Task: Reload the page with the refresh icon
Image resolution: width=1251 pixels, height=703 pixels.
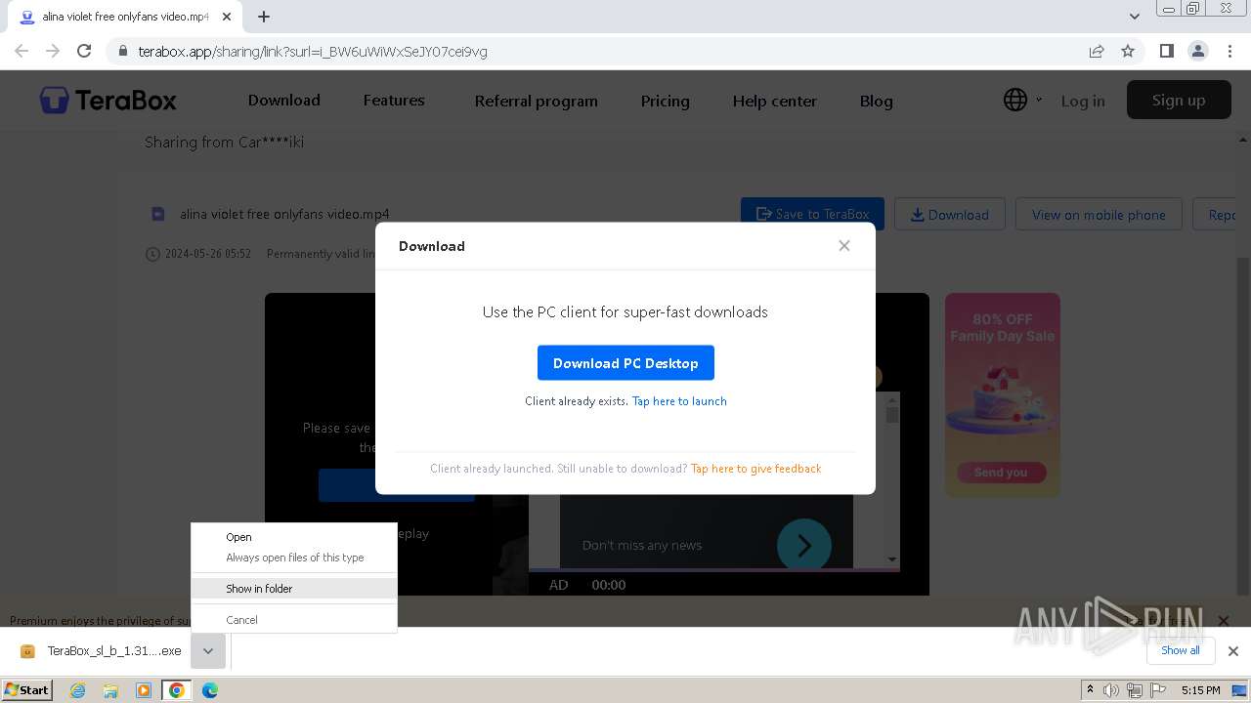Action: 84,51
